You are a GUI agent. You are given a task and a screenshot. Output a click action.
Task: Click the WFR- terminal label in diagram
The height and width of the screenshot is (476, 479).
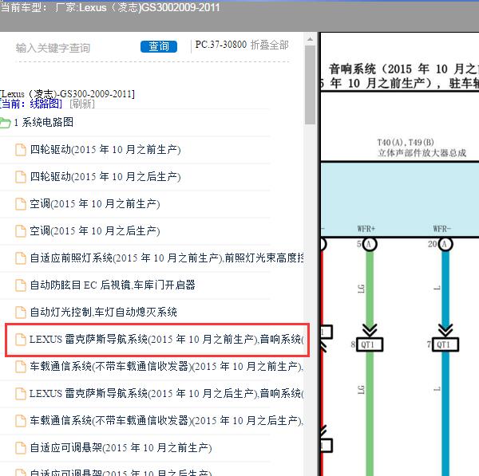[441, 229]
